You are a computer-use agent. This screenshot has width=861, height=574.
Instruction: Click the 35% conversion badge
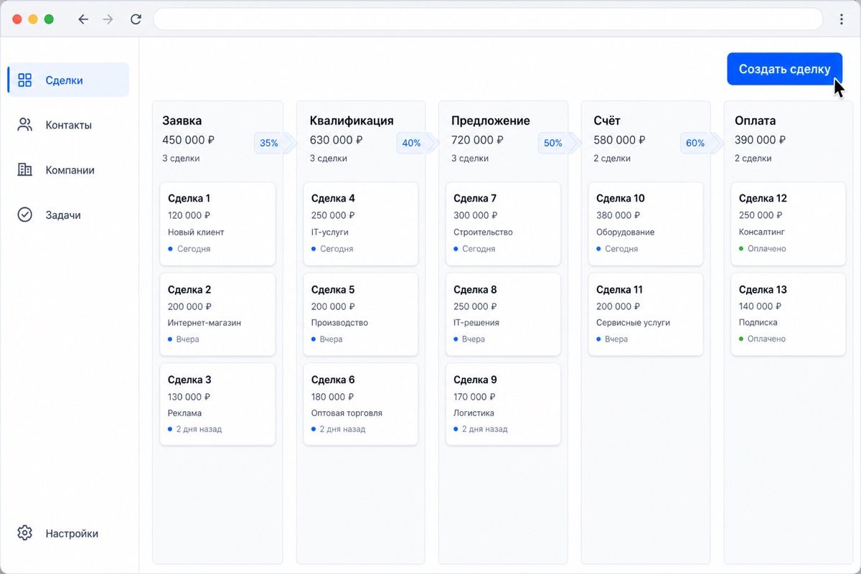click(x=270, y=143)
